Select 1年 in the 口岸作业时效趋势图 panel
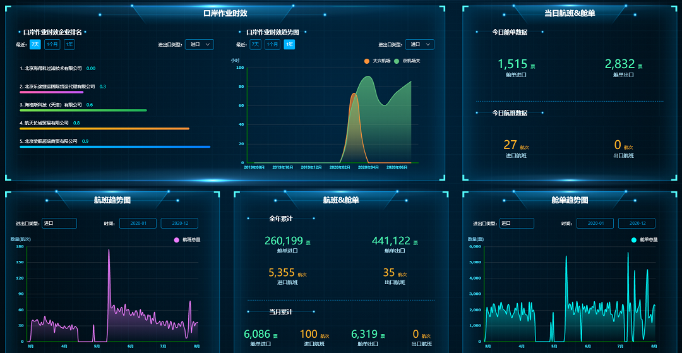Screen dimensions: 682x353 (x=289, y=45)
